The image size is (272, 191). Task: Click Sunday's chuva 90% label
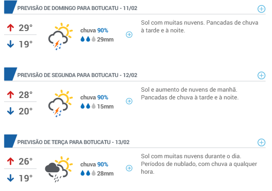[x=94, y=31]
